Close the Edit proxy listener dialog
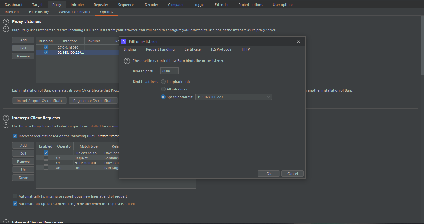The height and width of the screenshot is (224, 424). click(x=299, y=42)
